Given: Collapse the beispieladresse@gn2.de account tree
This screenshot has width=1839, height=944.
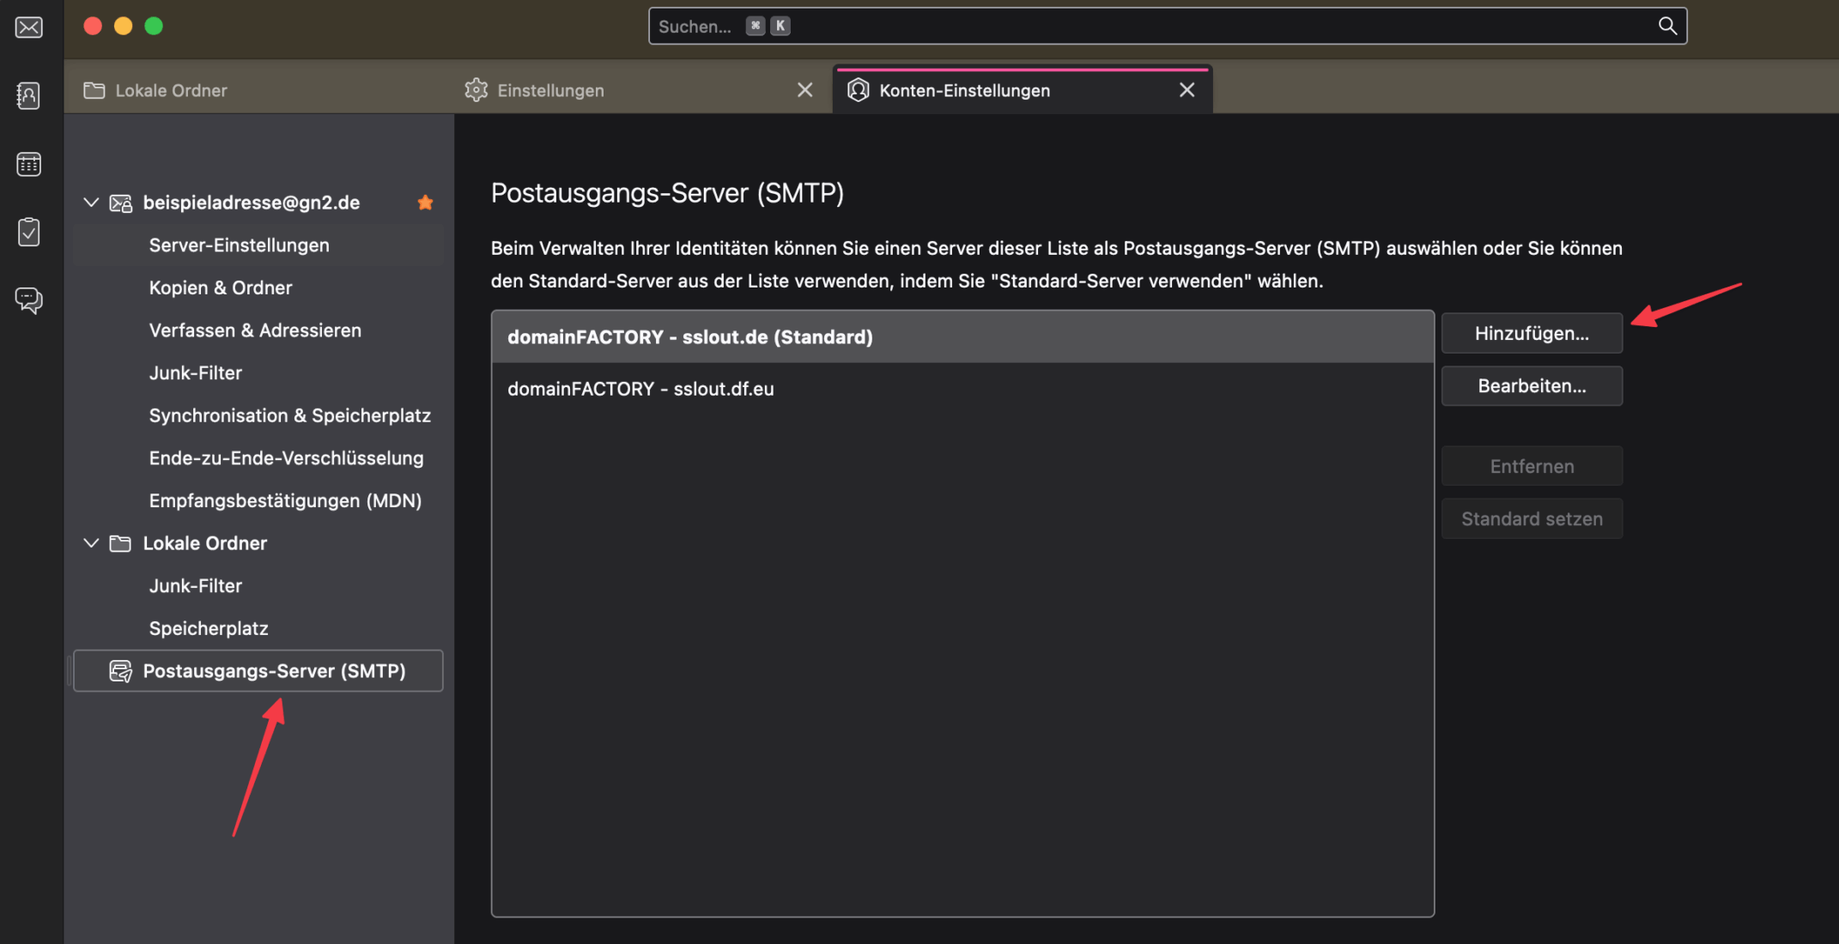Looking at the screenshot, I should (x=91, y=203).
